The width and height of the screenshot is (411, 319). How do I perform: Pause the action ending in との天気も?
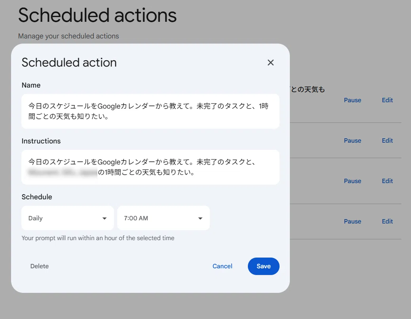352,100
